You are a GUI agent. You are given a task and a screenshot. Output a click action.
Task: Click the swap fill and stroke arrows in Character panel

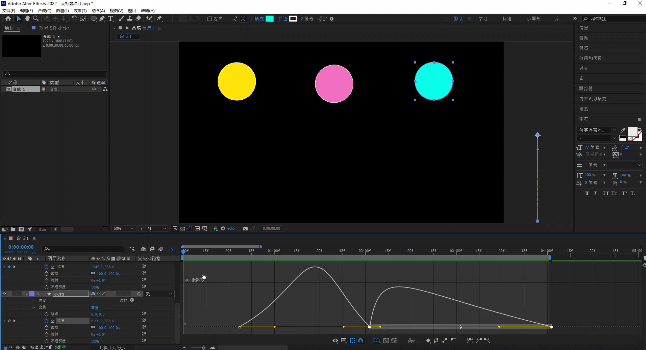tap(640, 130)
